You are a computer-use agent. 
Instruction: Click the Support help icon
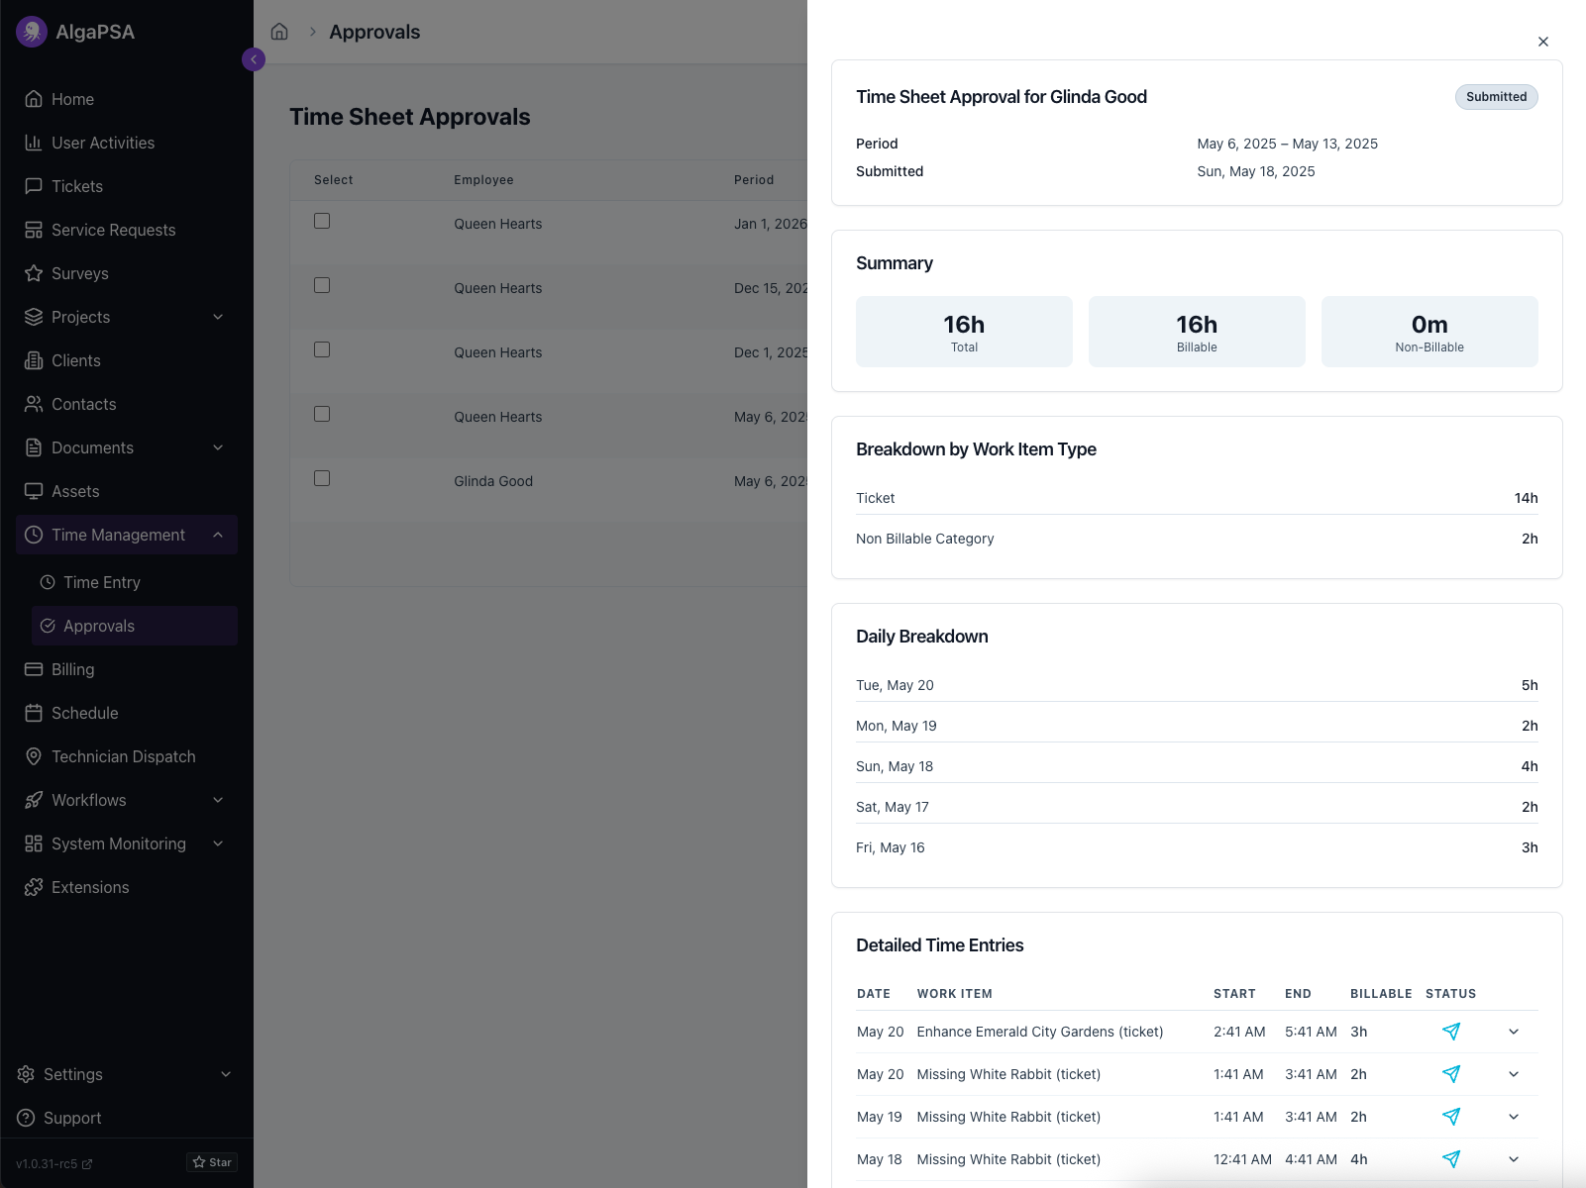(x=26, y=1118)
